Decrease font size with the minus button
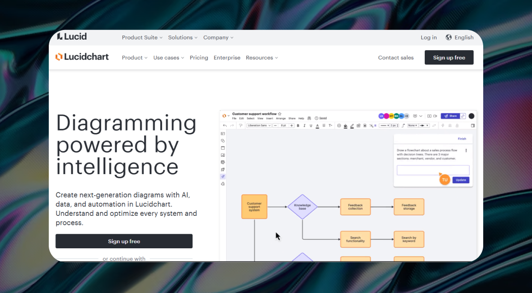Screen dimensions: 532x293 [275, 125]
